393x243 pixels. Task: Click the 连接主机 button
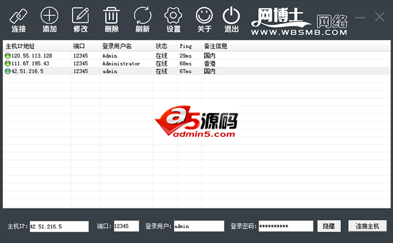click(x=368, y=226)
